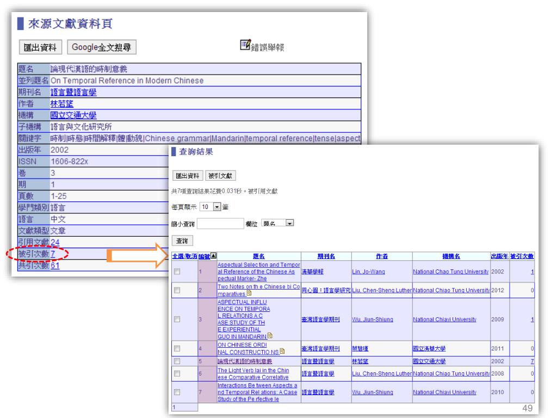The height and width of the screenshot is (418, 557).
Task: Open author link 蔡慧瑾
Action: tap(360, 349)
